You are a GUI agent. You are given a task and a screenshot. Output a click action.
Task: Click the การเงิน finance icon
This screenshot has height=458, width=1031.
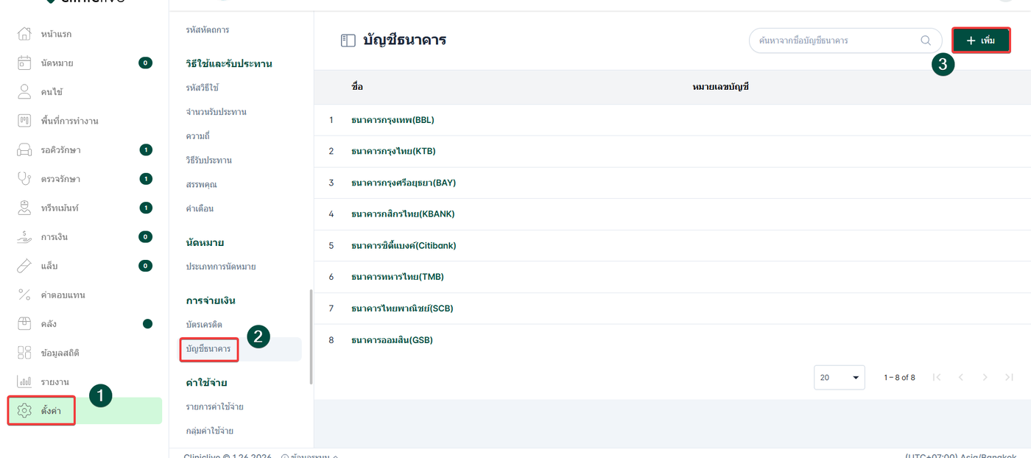24,236
